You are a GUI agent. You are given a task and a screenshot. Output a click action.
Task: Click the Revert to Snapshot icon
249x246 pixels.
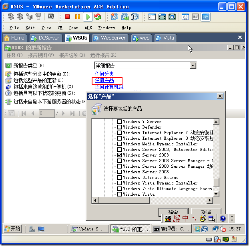coord(124,17)
